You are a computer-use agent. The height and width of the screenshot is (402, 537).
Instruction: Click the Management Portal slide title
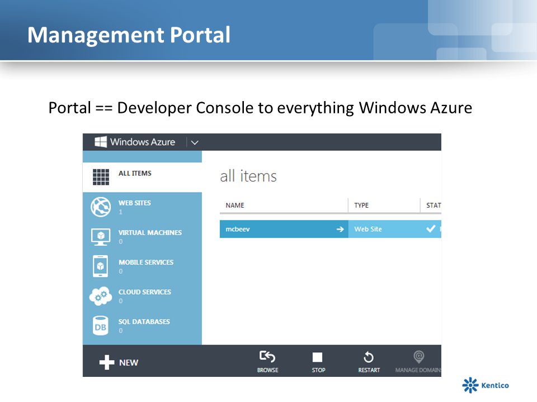(129, 35)
